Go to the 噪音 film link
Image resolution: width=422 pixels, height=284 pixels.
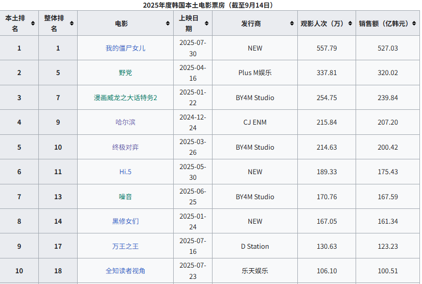coord(125,197)
